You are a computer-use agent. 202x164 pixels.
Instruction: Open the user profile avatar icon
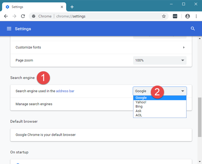(x=187, y=16)
